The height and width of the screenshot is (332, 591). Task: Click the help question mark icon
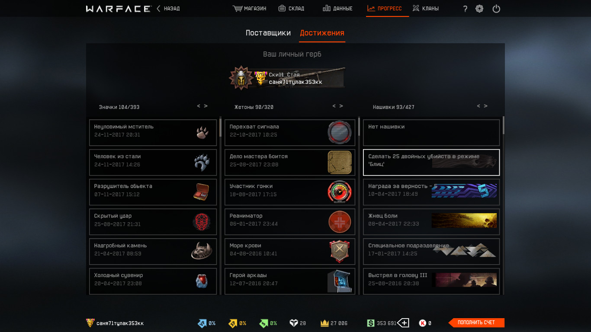[x=465, y=9]
